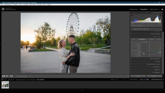Image resolution: width=165 pixels, height=93 pixels.
Task: Toggle the Color Grading panel switch
Action: pyautogui.click(x=131, y=58)
